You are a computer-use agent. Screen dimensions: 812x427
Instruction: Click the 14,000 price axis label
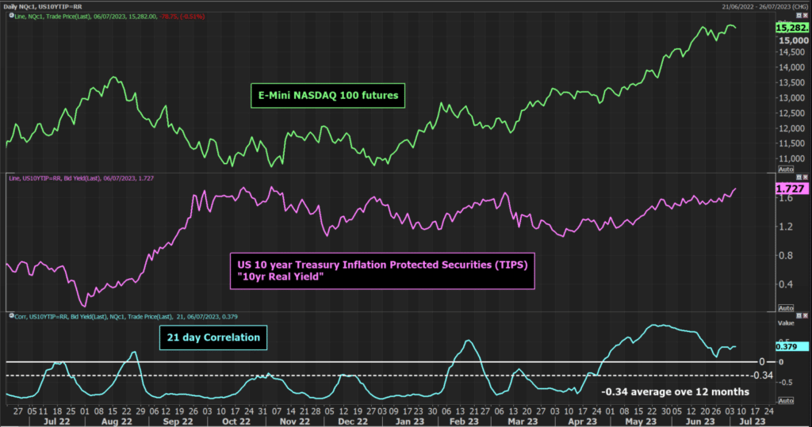[x=792, y=67]
